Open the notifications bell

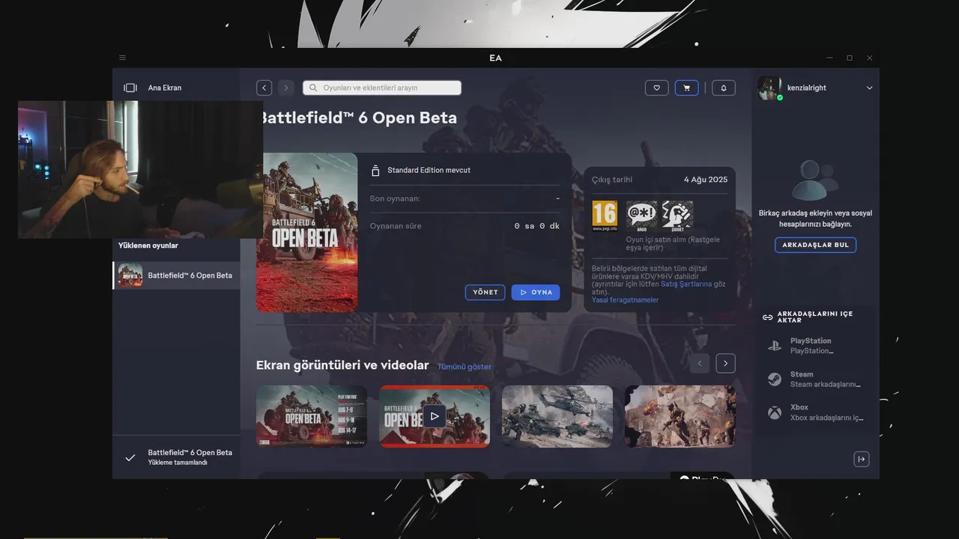(723, 88)
